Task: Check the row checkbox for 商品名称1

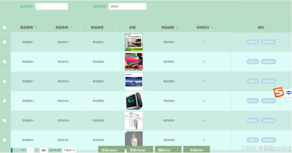Action: click(x=5, y=42)
